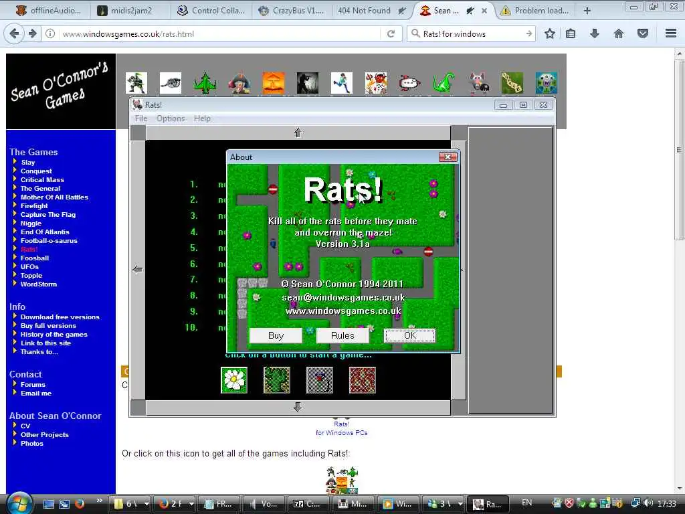The width and height of the screenshot is (685, 514).
Task: Start game with the grey rat maze button
Action: click(x=320, y=380)
